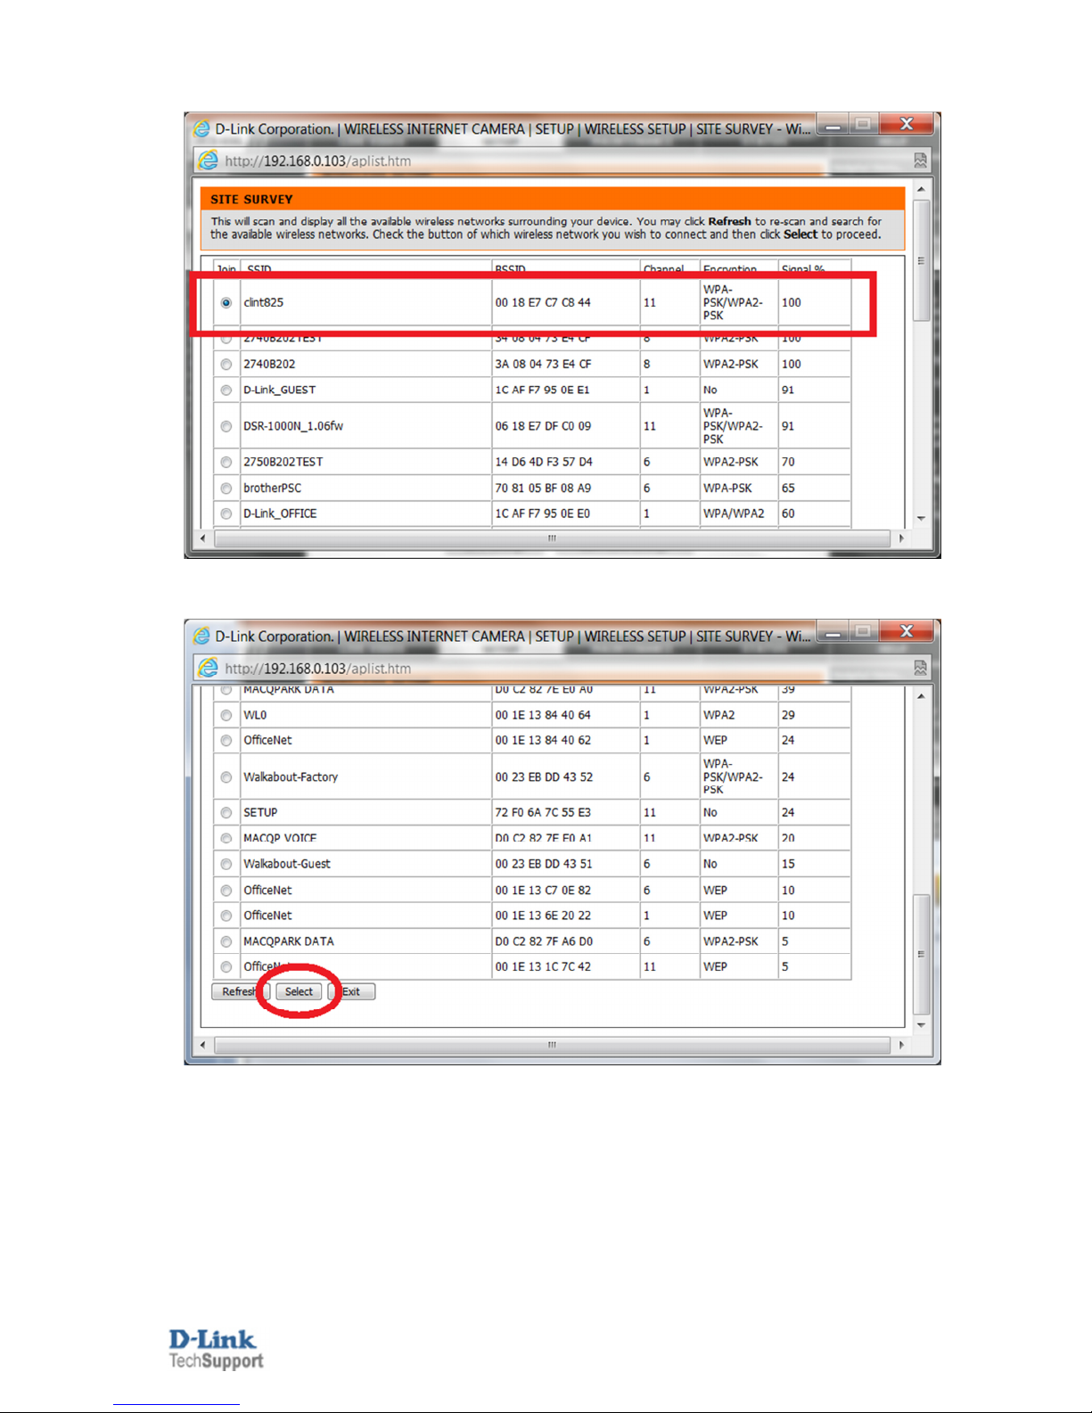Click the page icon in lower window address bar

click(x=208, y=668)
